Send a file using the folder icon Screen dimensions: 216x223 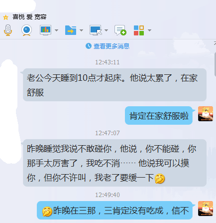pos(71,30)
